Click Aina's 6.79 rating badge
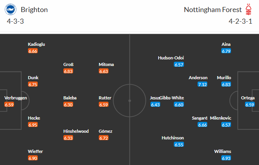 226,51
